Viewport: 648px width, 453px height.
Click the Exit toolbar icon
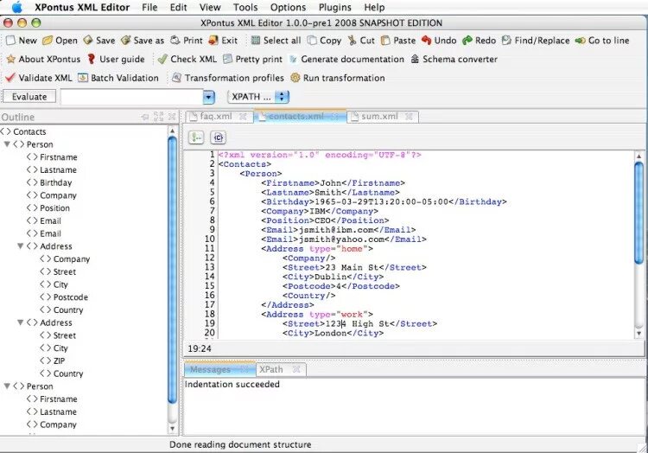pyautogui.click(x=213, y=41)
